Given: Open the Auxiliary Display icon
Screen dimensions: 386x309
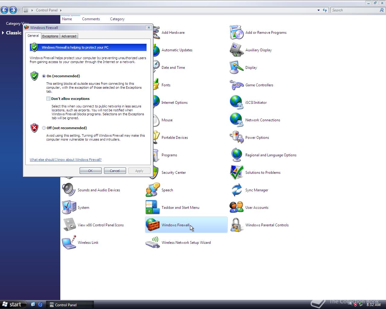Looking at the screenshot, I should [236, 50].
